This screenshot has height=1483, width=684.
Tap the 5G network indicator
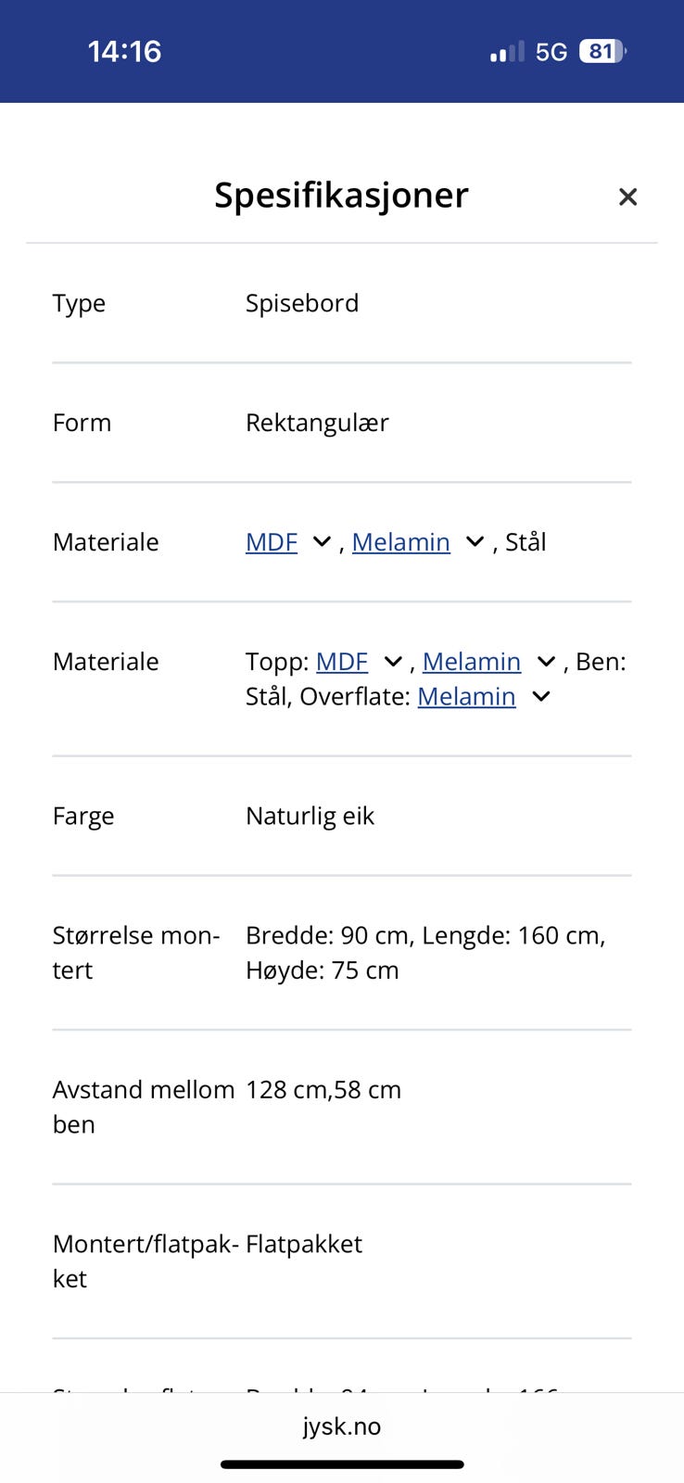(551, 51)
